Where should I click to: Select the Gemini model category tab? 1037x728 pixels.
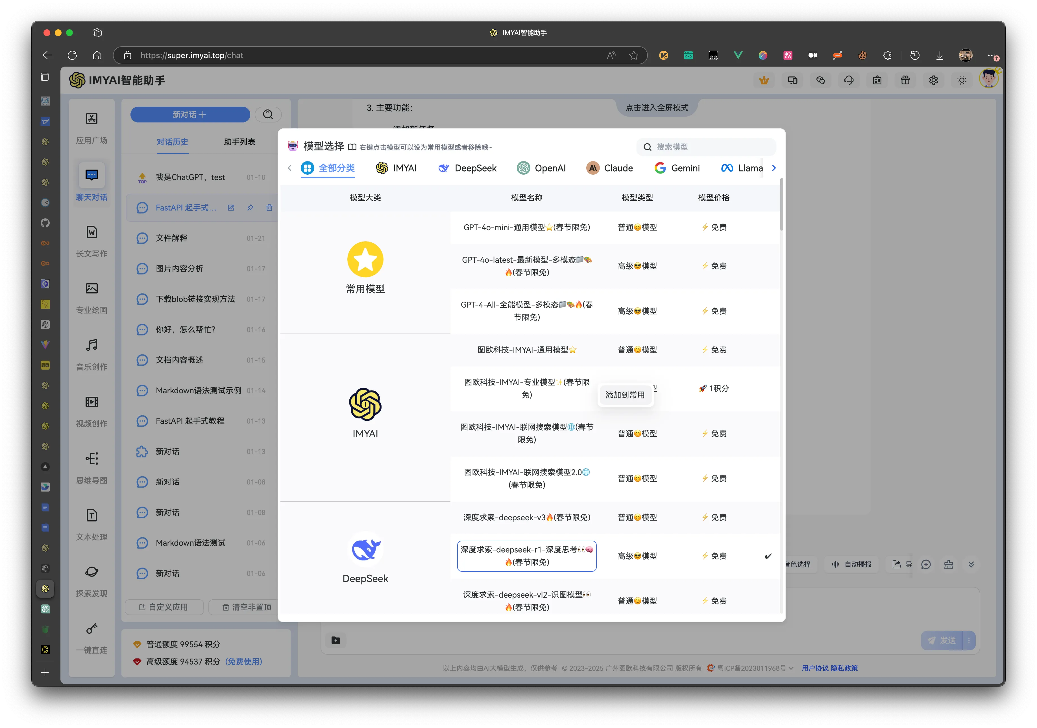tap(677, 168)
